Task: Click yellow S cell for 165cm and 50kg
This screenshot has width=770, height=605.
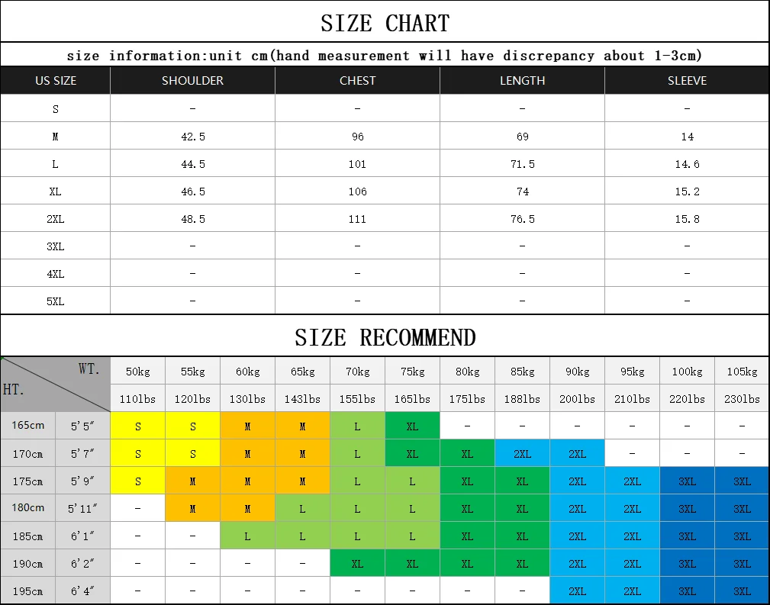Action: pos(138,426)
